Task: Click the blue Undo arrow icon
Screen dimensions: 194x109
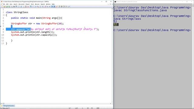Action: click(31, 7)
